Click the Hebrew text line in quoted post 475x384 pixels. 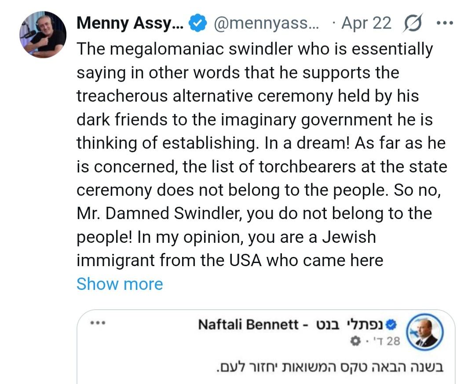tap(329, 366)
